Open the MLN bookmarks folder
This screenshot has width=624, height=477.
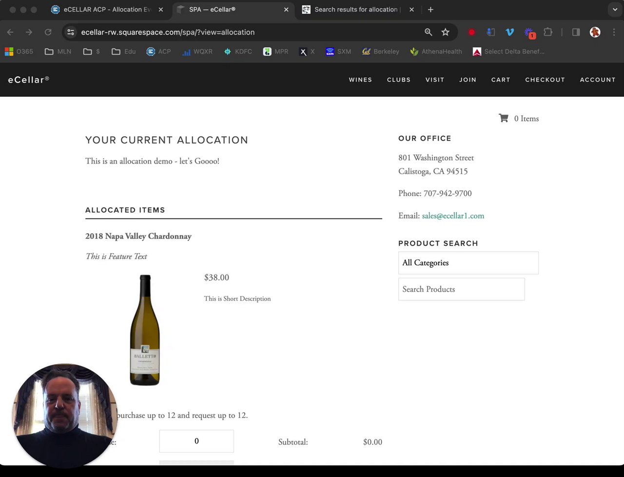click(x=58, y=52)
